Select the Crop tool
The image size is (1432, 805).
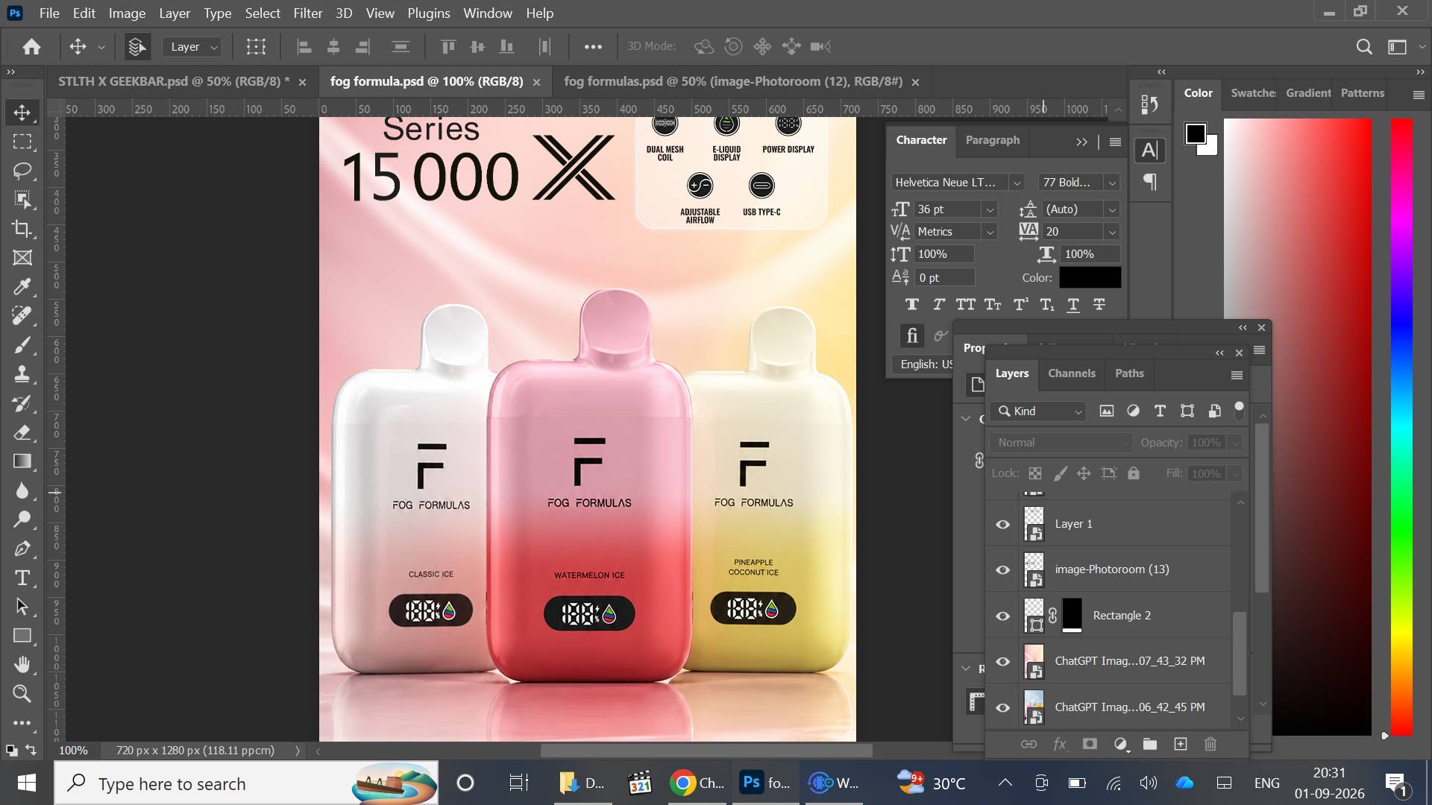point(22,229)
